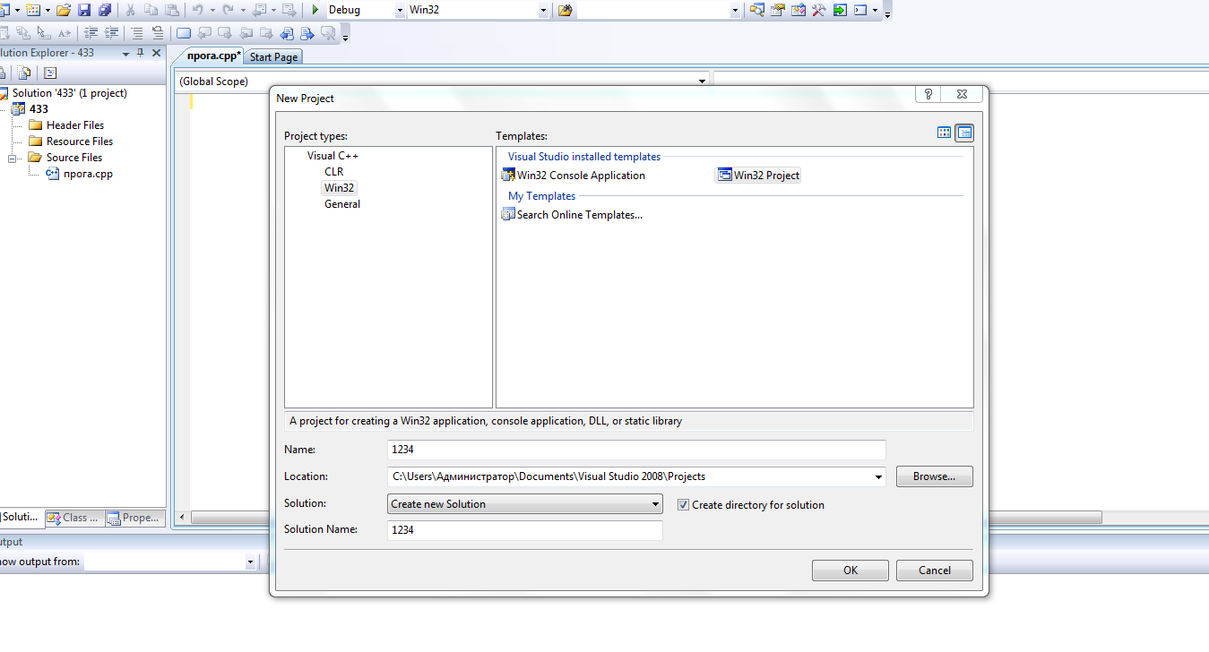Image resolution: width=1209 pixels, height=652 pixels.
Task: Select the Solution Explorer bottom tab
Action: [22, 517]
